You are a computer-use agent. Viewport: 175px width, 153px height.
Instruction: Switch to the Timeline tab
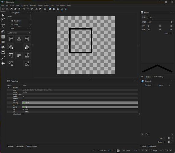tap(10, 146)
